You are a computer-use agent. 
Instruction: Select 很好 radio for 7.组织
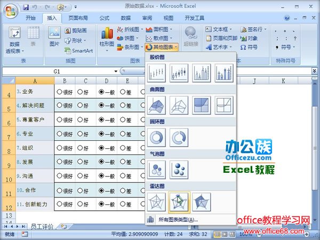pyautogui.click(x=59, y=148)
